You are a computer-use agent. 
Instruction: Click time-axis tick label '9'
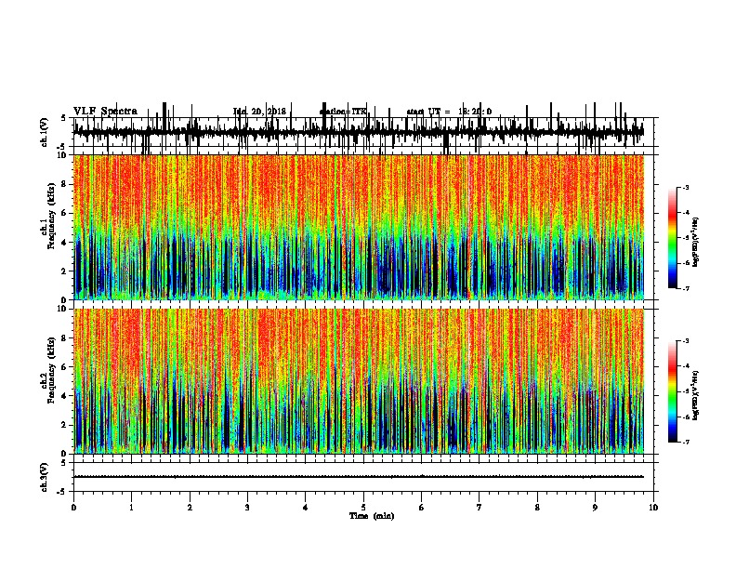[595, 508]
